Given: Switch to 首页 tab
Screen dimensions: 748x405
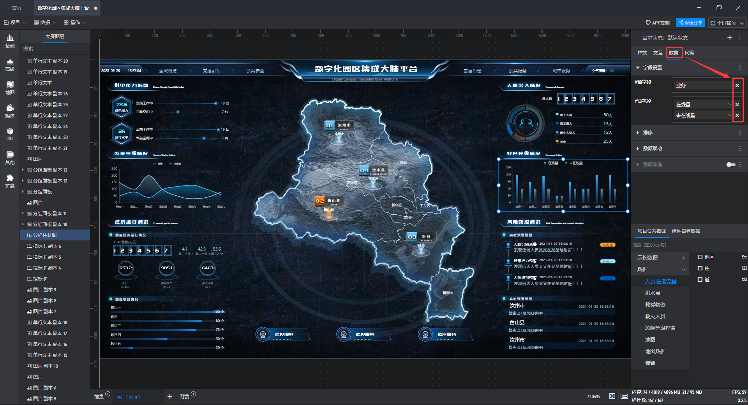Looking at the screenshot, I should point(17,8).
